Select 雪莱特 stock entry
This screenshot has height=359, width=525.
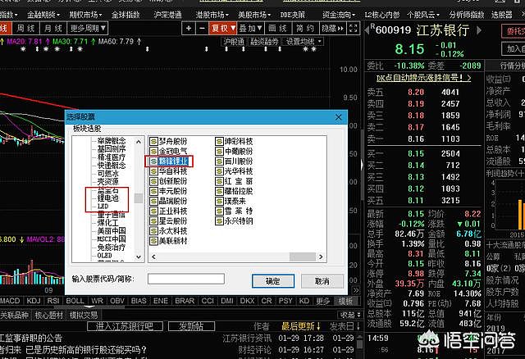tap(234, 211)
